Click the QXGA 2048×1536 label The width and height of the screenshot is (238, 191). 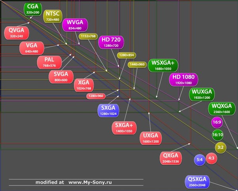point(171,158)
